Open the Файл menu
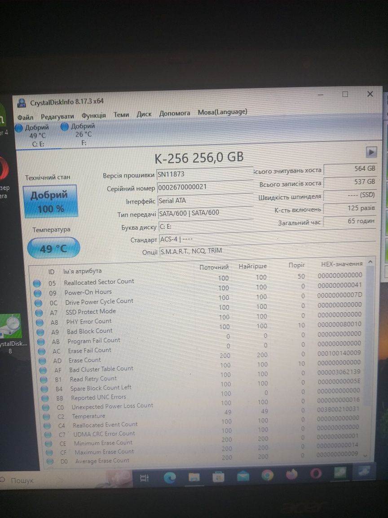This screenshot has height=518, width=388. point(25,117)
